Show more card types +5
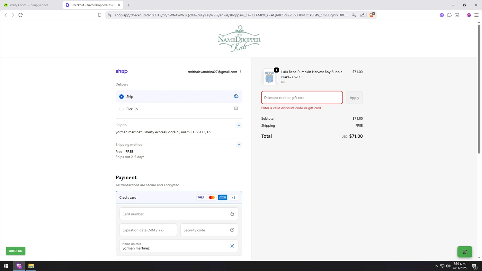Viewport: 482px width, 271px height. click(234, 197)
